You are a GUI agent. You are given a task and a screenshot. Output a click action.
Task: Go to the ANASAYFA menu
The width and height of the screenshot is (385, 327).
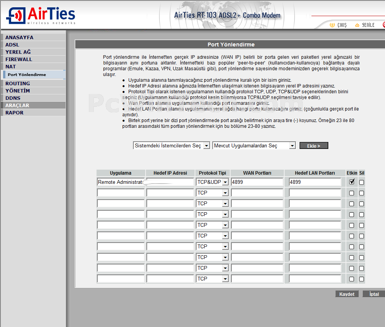click(x=33, y=37)
